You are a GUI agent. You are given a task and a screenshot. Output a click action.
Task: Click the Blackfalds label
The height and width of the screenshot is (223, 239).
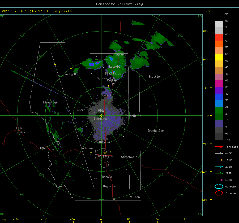point(113,73)
